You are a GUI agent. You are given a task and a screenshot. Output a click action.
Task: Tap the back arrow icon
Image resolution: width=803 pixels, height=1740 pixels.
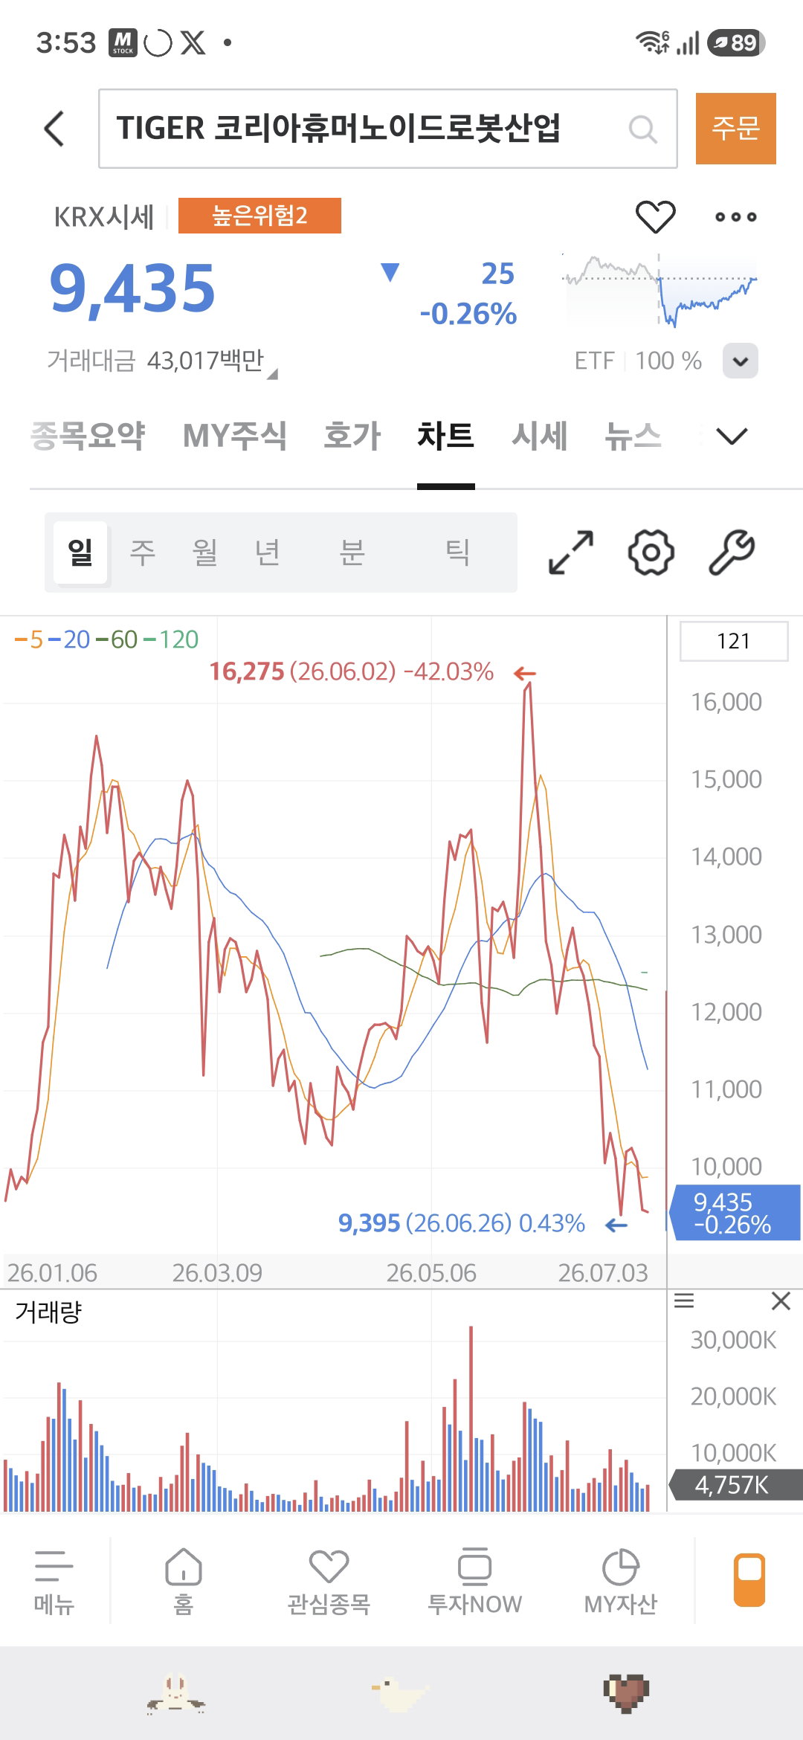click(x=54, y=129)
